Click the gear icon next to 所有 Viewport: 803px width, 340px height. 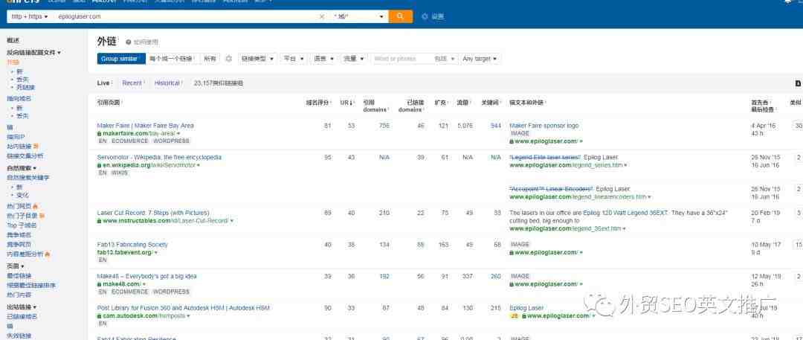[229, 59]
